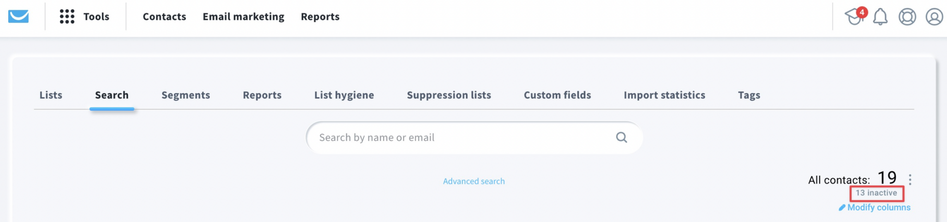Screen dimensions: 947x222
Task: Click the Modify columns link
Action: click(x=878, y=207)
